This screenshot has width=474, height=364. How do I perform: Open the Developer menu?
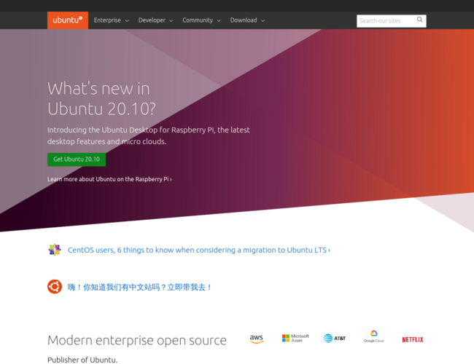pyautogui.click(x=152, y=20)
